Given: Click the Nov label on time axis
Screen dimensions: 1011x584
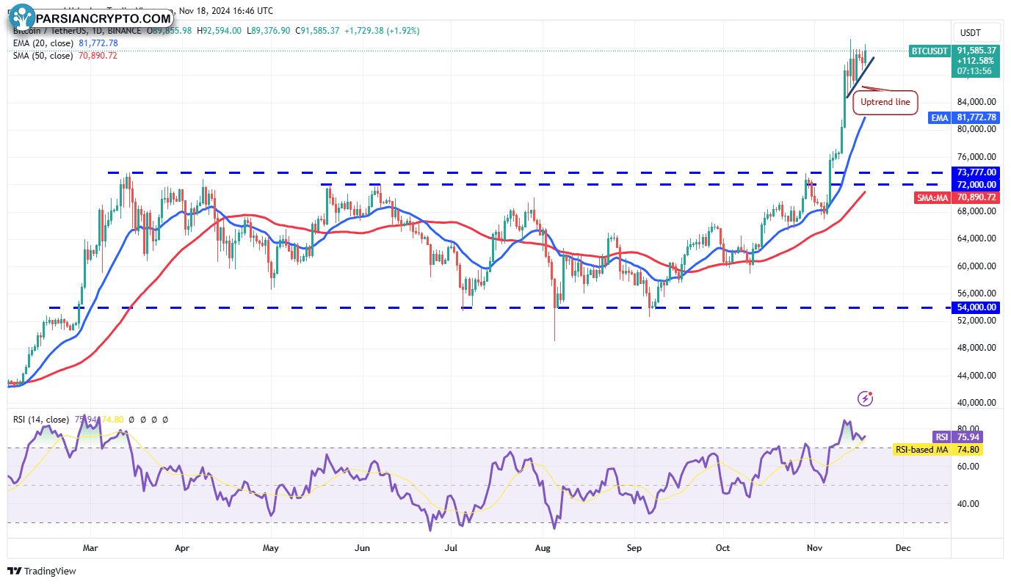Looking at the screenshot, I should [x=814, y=547].
